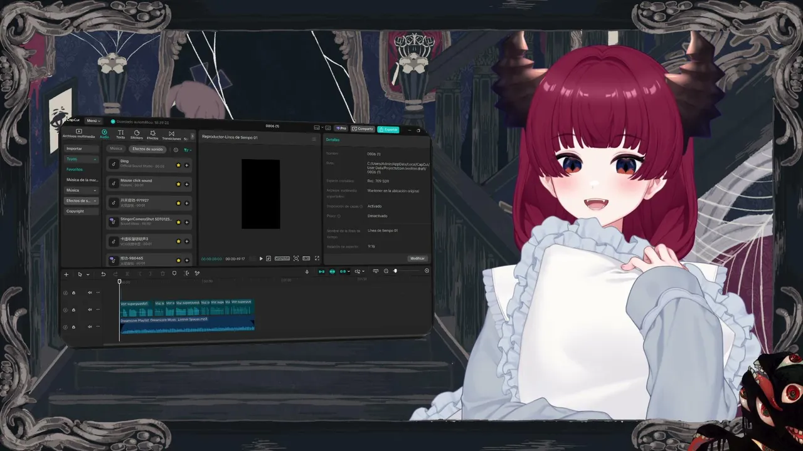Toggle the middle green snap button
This screenshot has width=803, height=451.
click(x=332, y=271)
